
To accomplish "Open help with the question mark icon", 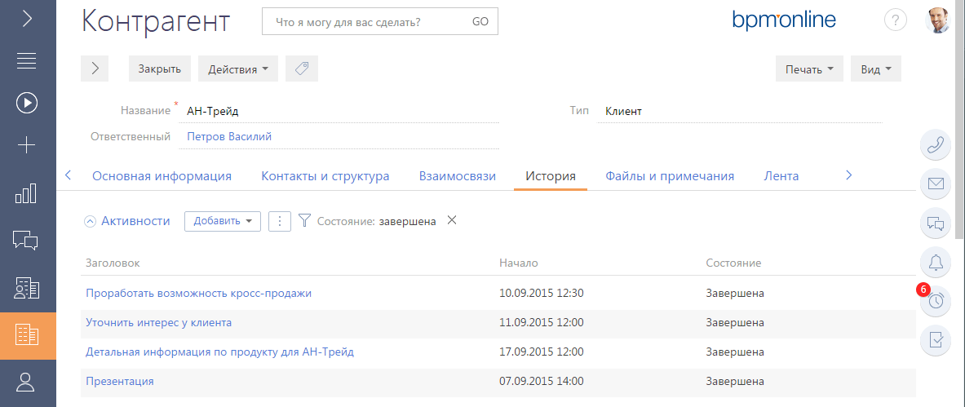I will (x=896, y=20).
